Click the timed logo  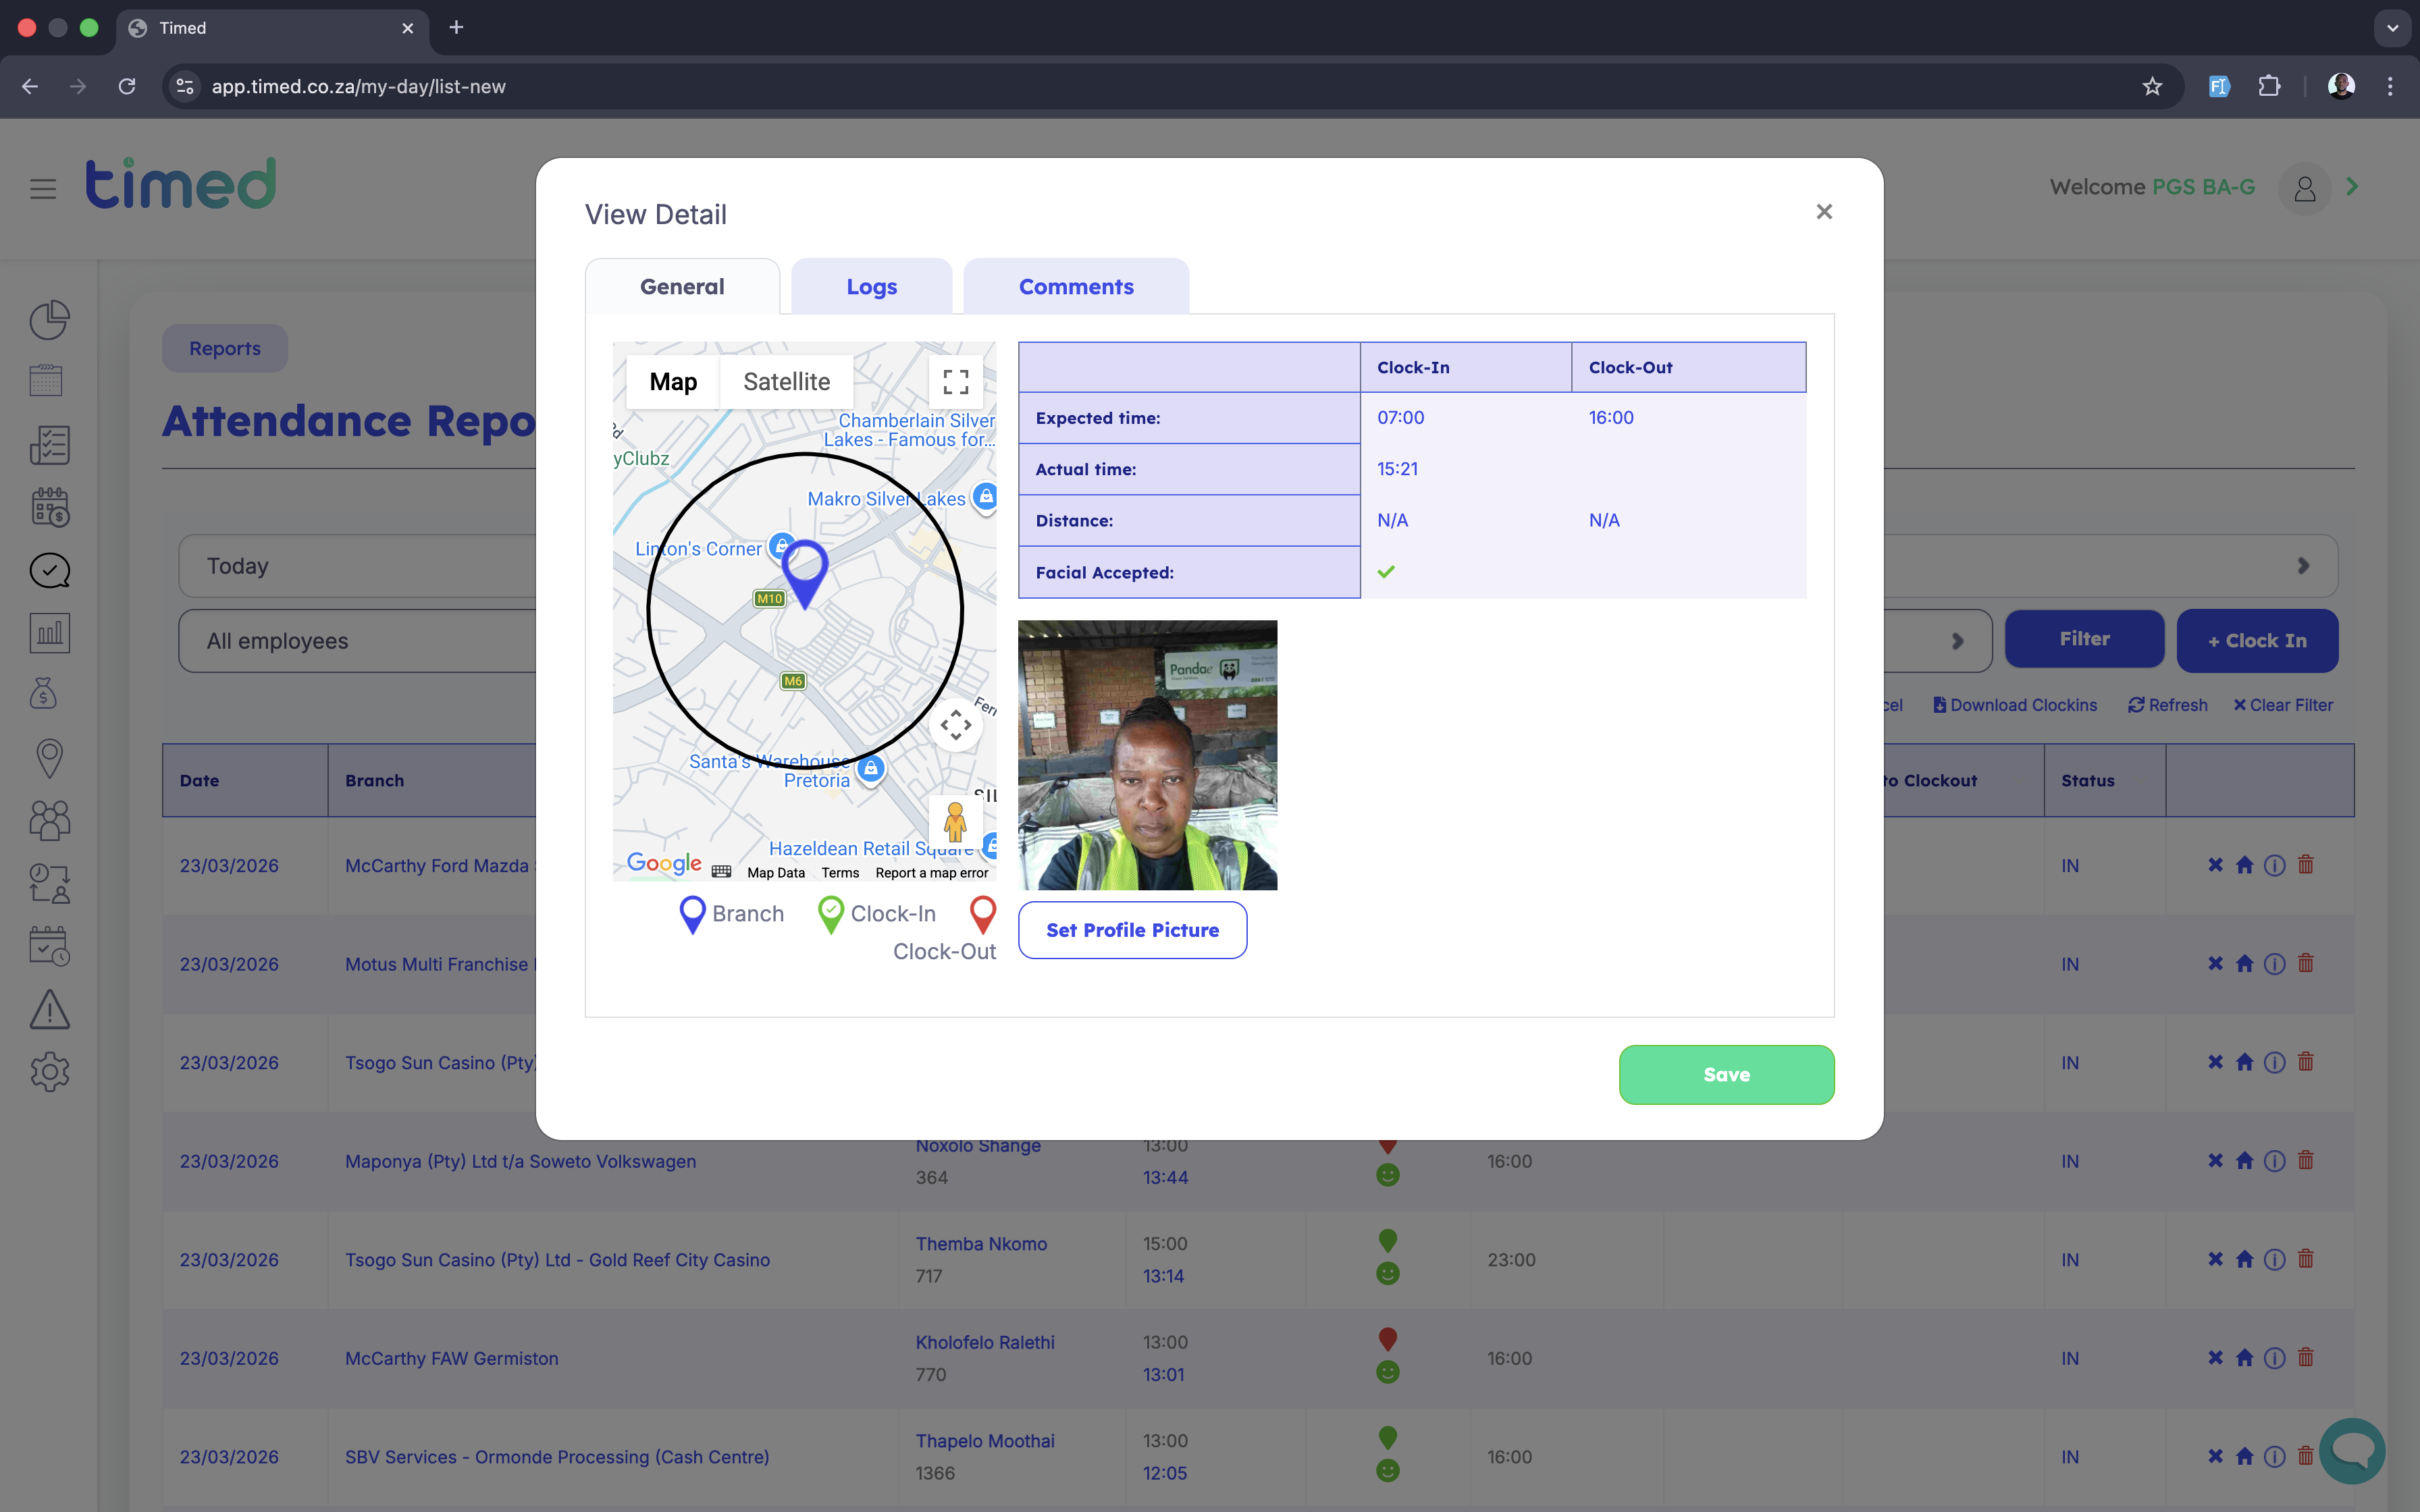click(x=181, y=184)
